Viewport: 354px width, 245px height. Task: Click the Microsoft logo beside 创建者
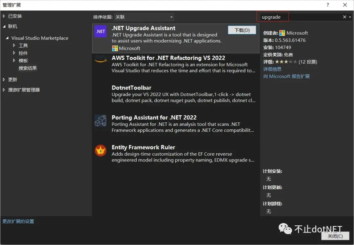pyautogui.click(x=282, y=33)
